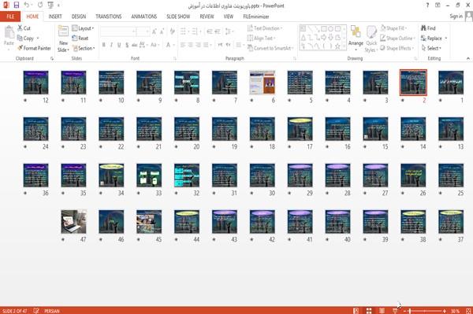This screenshot has width=473, height=314.
Task: Activate the Format Painter
Action: tap(34, 48)
